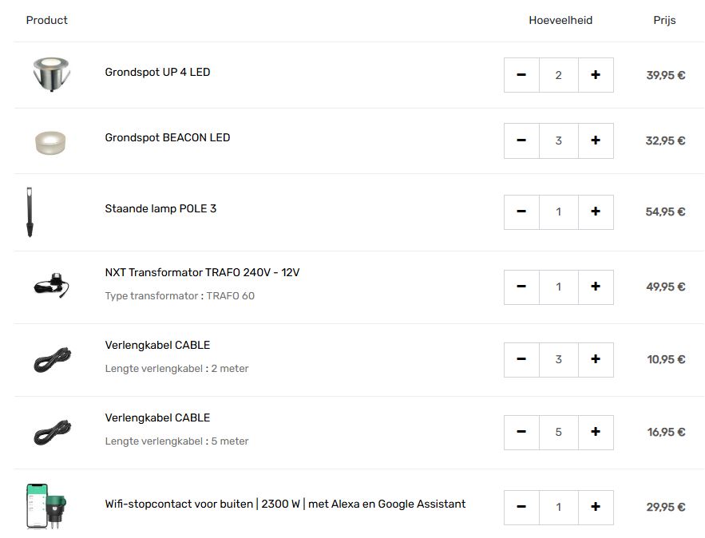Increase Wifi-stopcontact quantity
The width and height of the screenshot is (705, 538).
[596, 507]
